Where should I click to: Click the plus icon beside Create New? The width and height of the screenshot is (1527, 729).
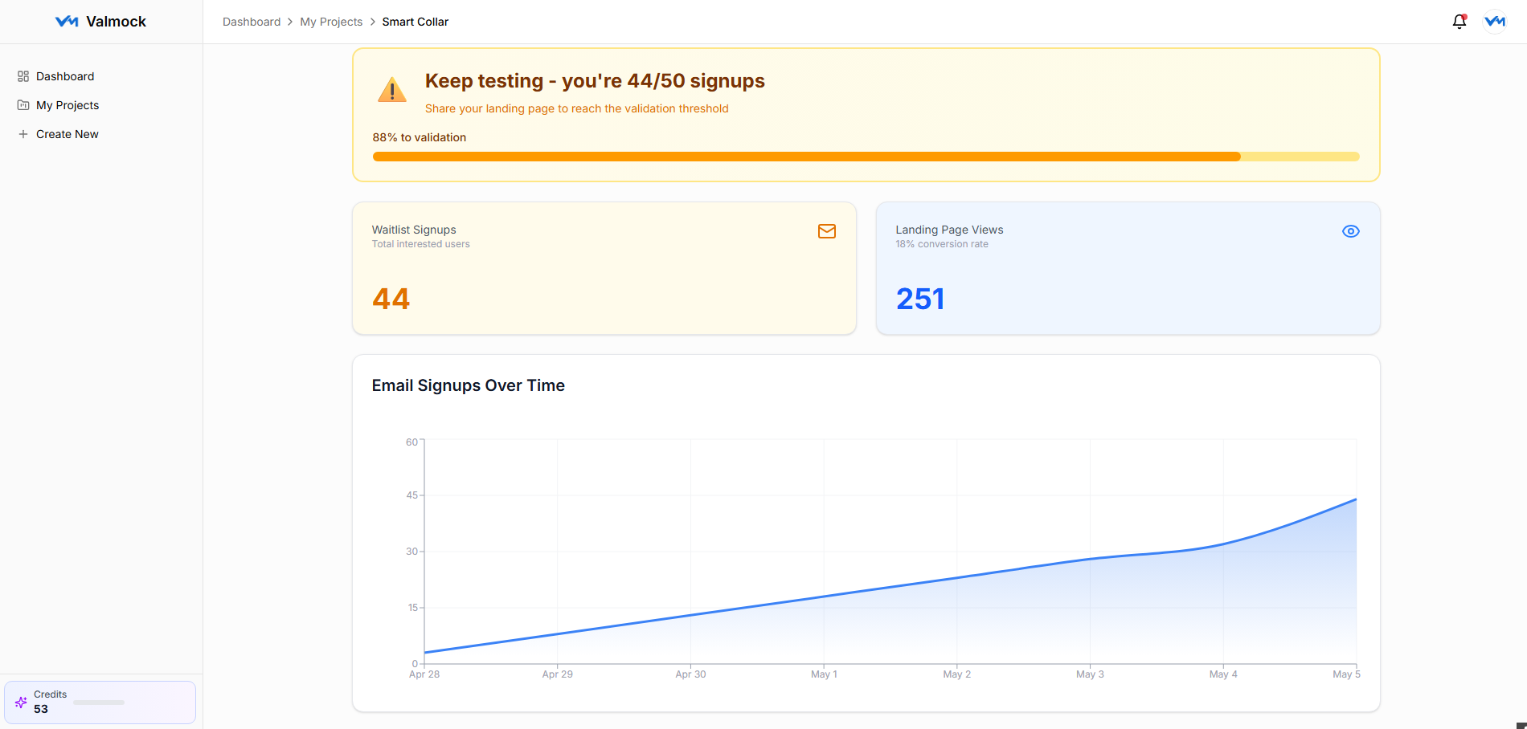point(23,134)
